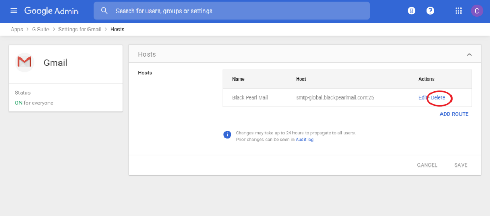Select smtp-global.blackpearlmail.com:25 host cell
Screen dimensions: 490x216
click(335, 97)
